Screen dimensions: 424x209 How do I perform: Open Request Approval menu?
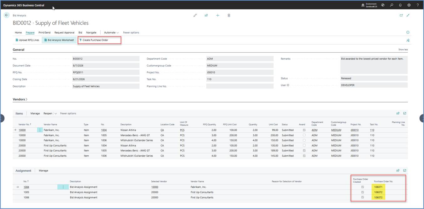(65, 33)
